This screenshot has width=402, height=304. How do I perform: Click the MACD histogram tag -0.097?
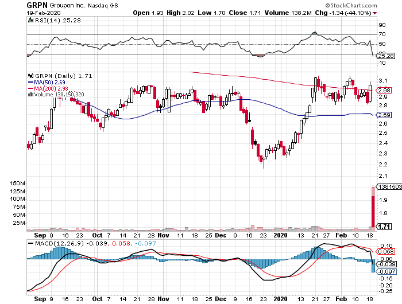[386, 271]
